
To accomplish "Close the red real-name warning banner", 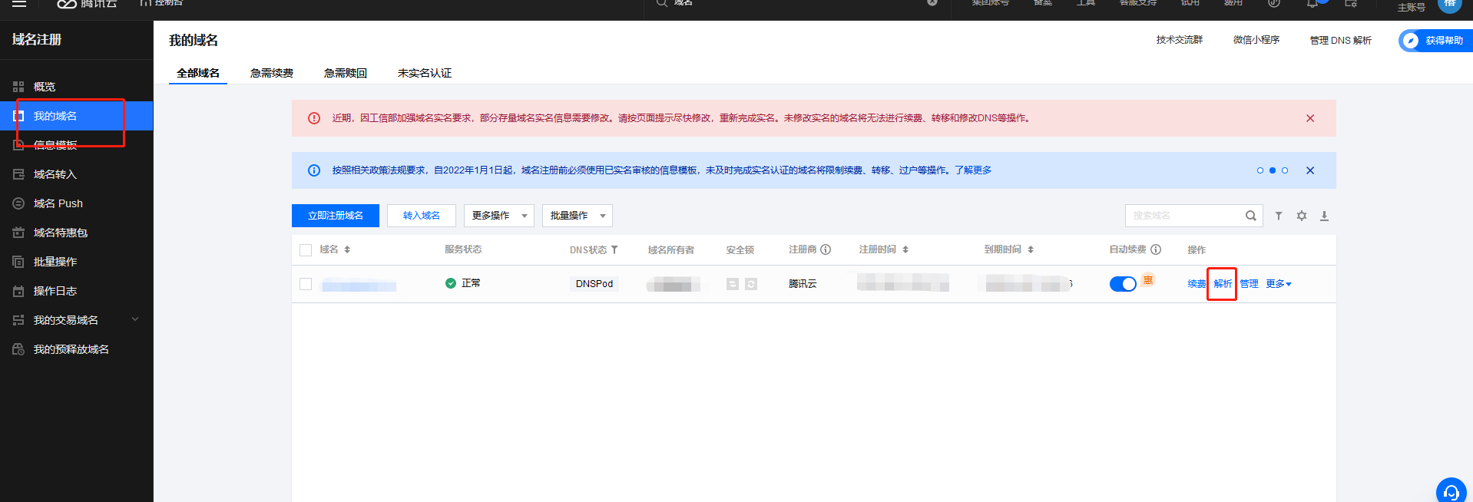I will pos(1310,118).
